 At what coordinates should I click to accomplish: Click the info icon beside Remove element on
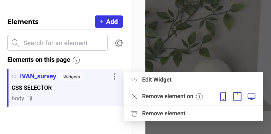(x=199, y=97)
